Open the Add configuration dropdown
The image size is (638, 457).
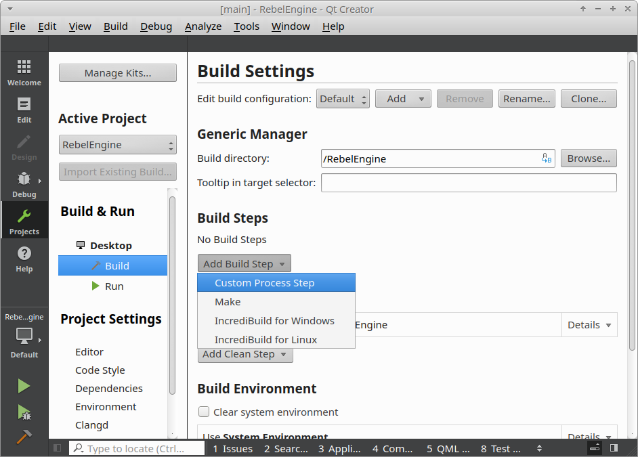403,99
